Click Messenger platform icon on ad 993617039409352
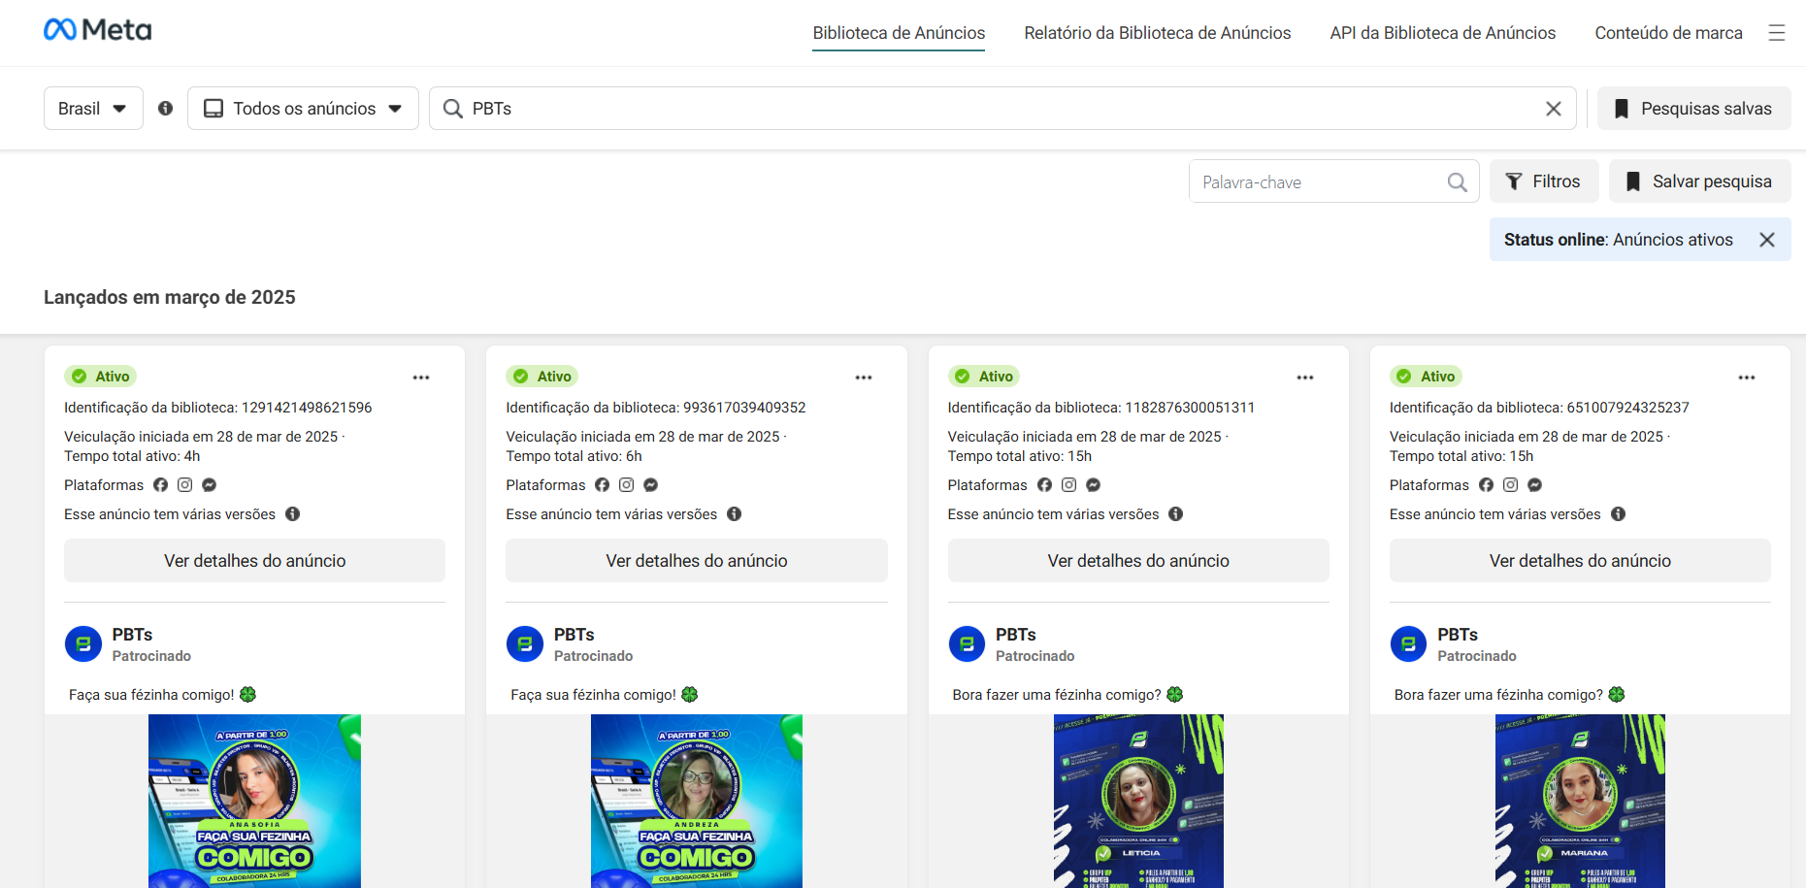1806x888 pixels. 651,485
